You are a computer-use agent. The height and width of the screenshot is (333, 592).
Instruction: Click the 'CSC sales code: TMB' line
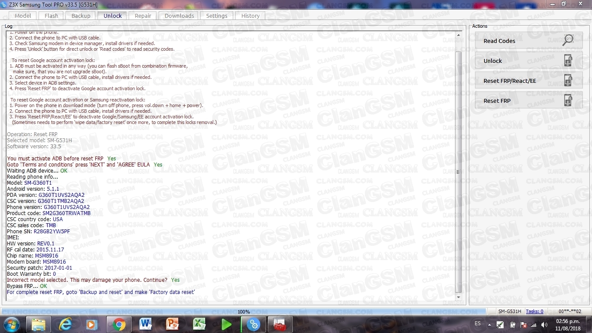[31, 225]
